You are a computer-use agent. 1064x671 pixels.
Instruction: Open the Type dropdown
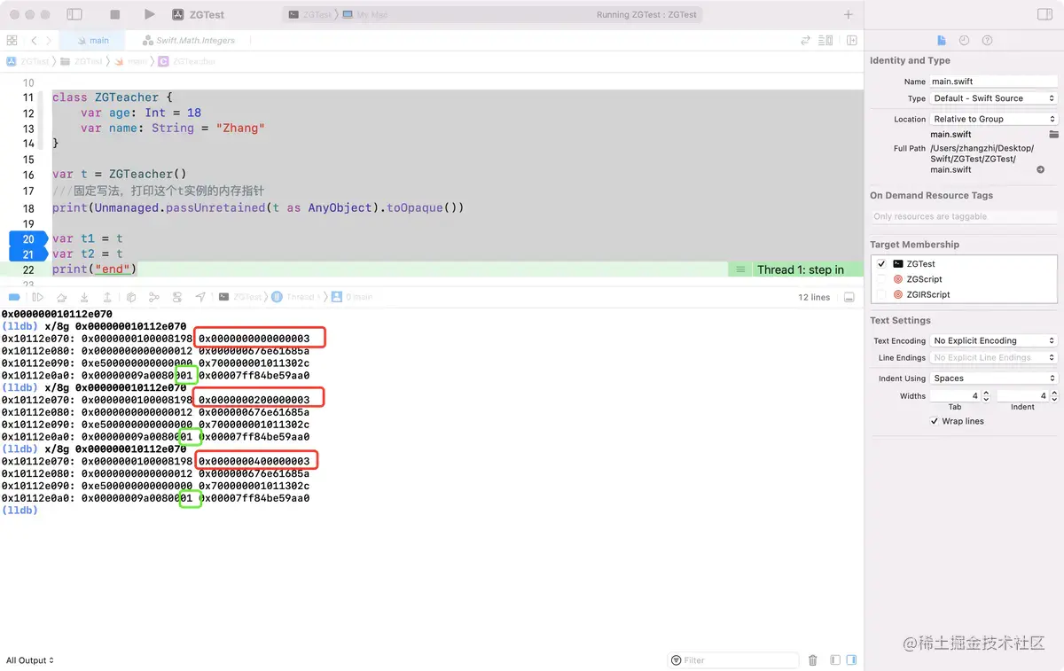[x=993, y=98]
